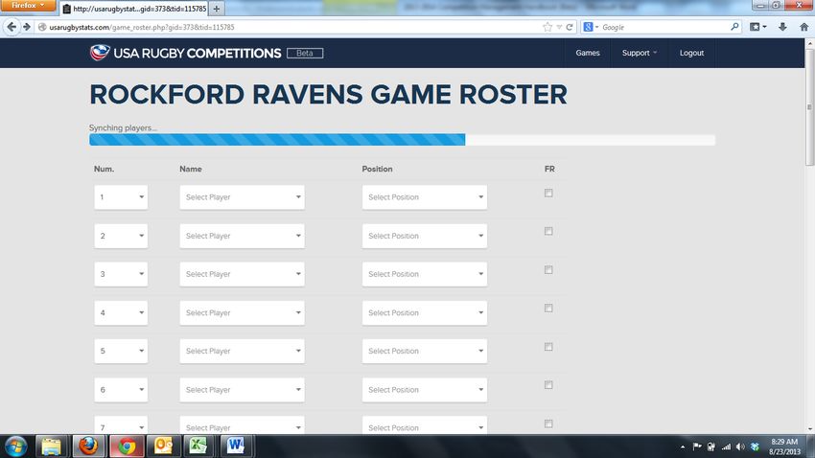Open Select Position dropdown in row 1

(x=424, y=197)
